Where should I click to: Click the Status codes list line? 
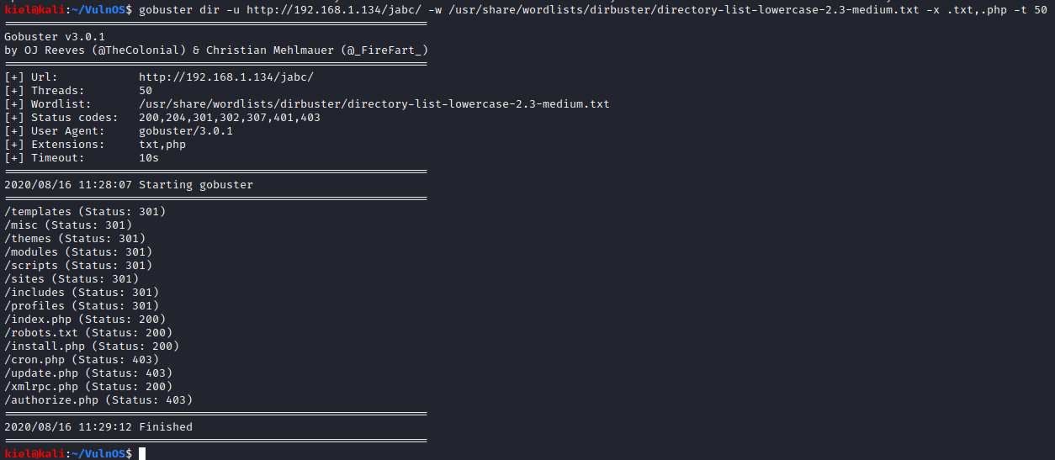tap(162, 118)
